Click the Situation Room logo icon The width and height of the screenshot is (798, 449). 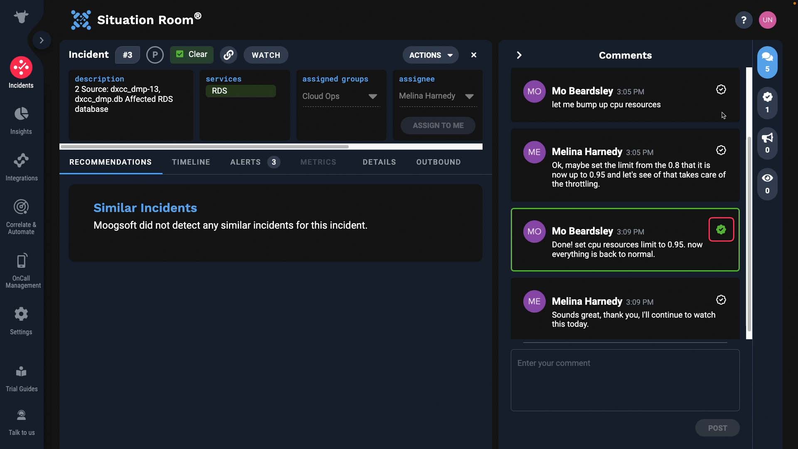[x=81, y=20]
